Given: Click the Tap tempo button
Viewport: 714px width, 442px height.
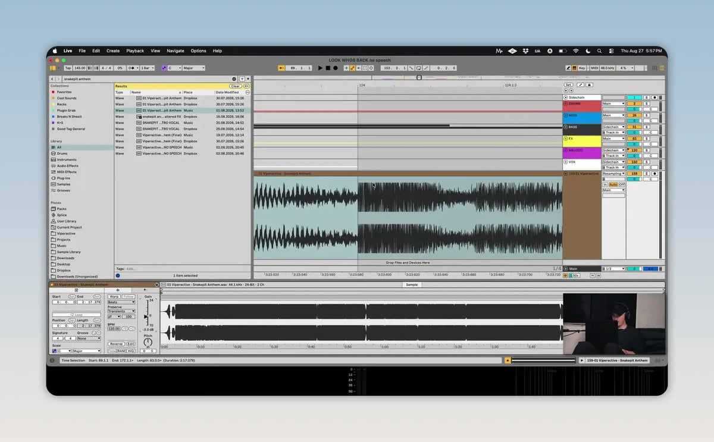Looking at the screenshot, I should pyautogui.click(x=68, y=68).
